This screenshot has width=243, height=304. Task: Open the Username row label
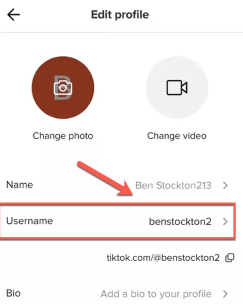(x=29, y=221)
